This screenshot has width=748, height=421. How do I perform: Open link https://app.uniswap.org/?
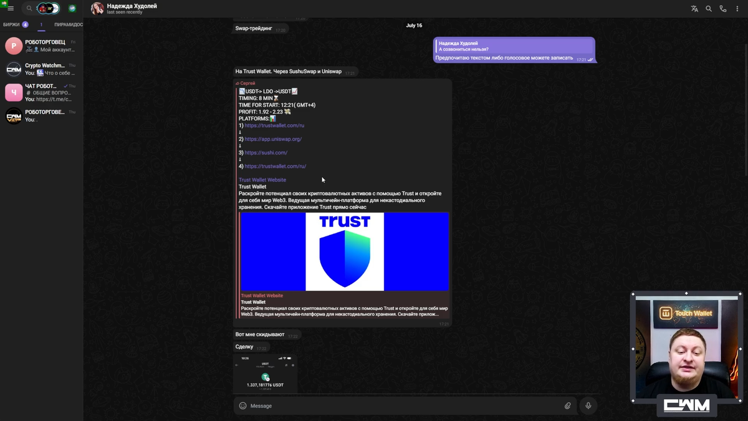[x=273, y=139]
